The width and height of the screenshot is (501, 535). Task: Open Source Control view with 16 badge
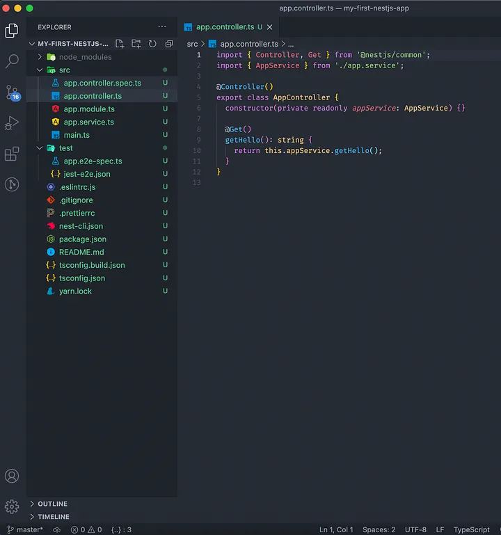(x=12, y=93)
